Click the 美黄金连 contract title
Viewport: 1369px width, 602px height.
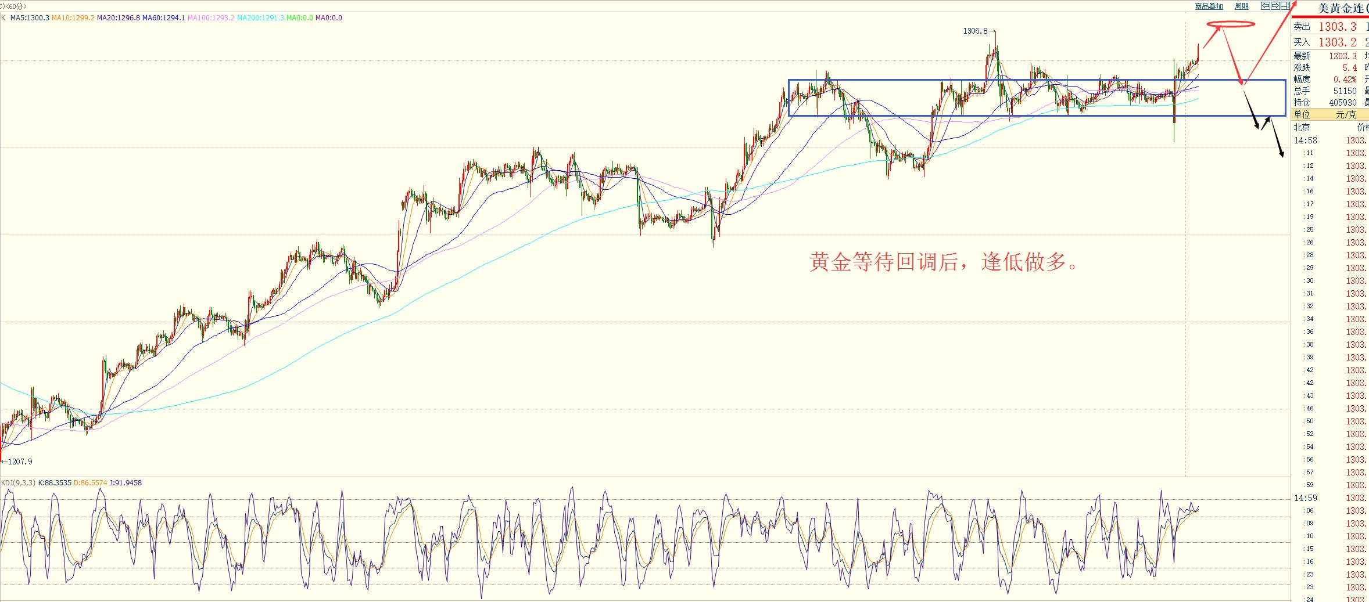click(1341, 8)
